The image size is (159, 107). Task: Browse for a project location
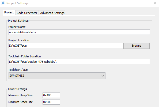(x=137, y=46)
